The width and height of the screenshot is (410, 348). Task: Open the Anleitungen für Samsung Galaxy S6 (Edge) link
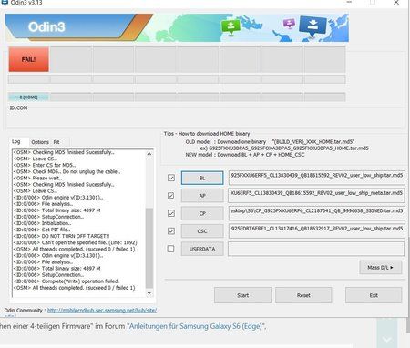(x=196, y=326)
